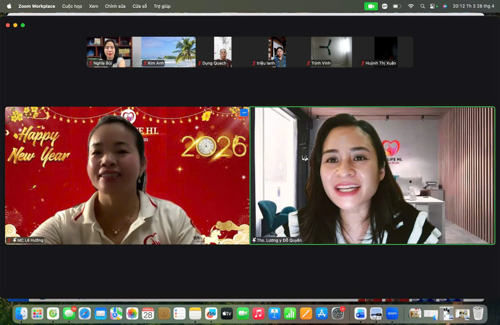The height and width of the screenshot is (325, 500).
Task: Open the Xem menu
Action: (x=93, y=6)
